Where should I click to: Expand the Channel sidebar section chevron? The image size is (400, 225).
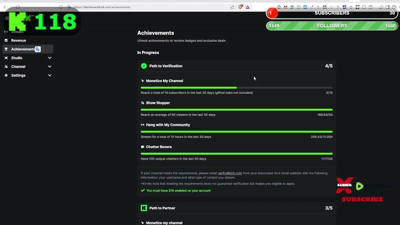[x=49, y=67]
